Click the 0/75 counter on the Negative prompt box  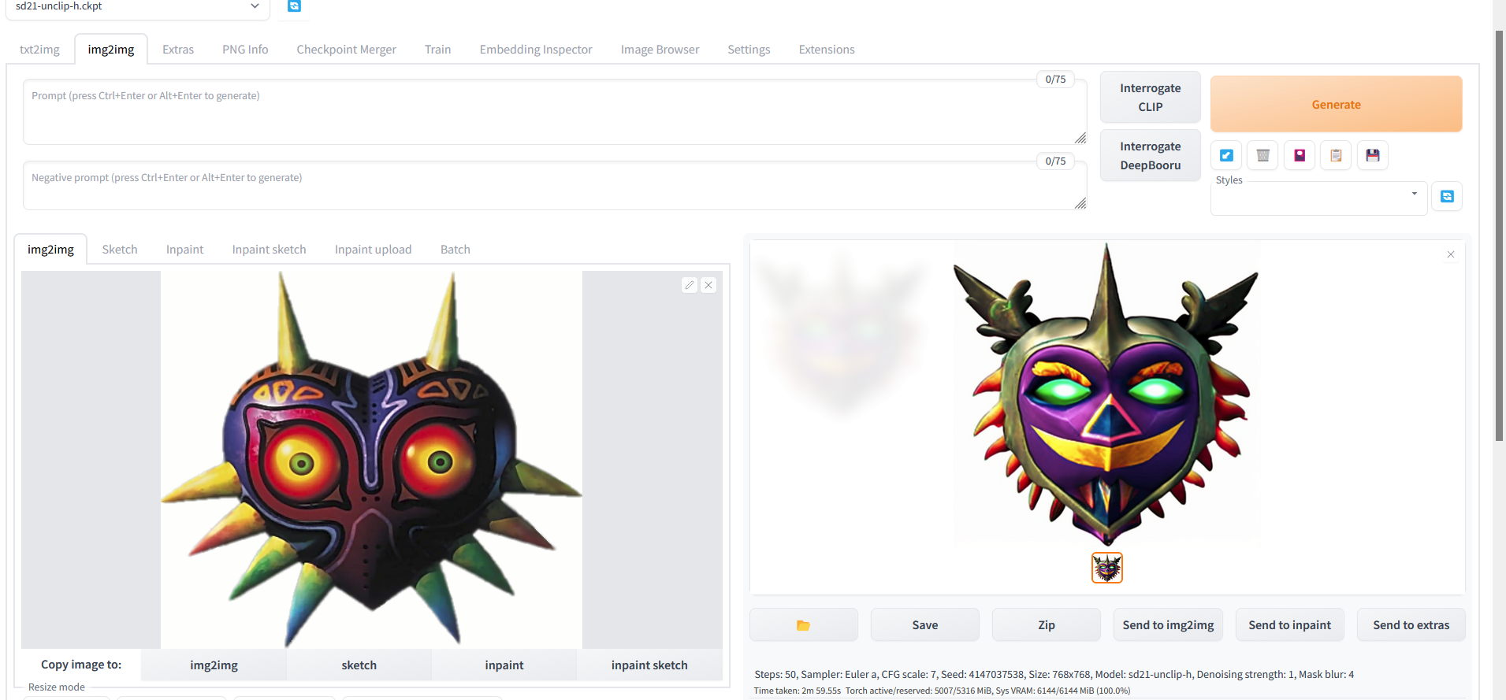pos(1055,161)
